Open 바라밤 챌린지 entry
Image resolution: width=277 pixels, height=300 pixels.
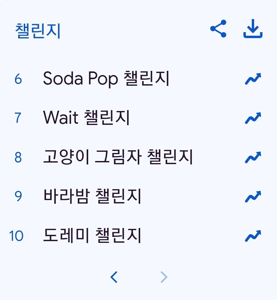92,196
